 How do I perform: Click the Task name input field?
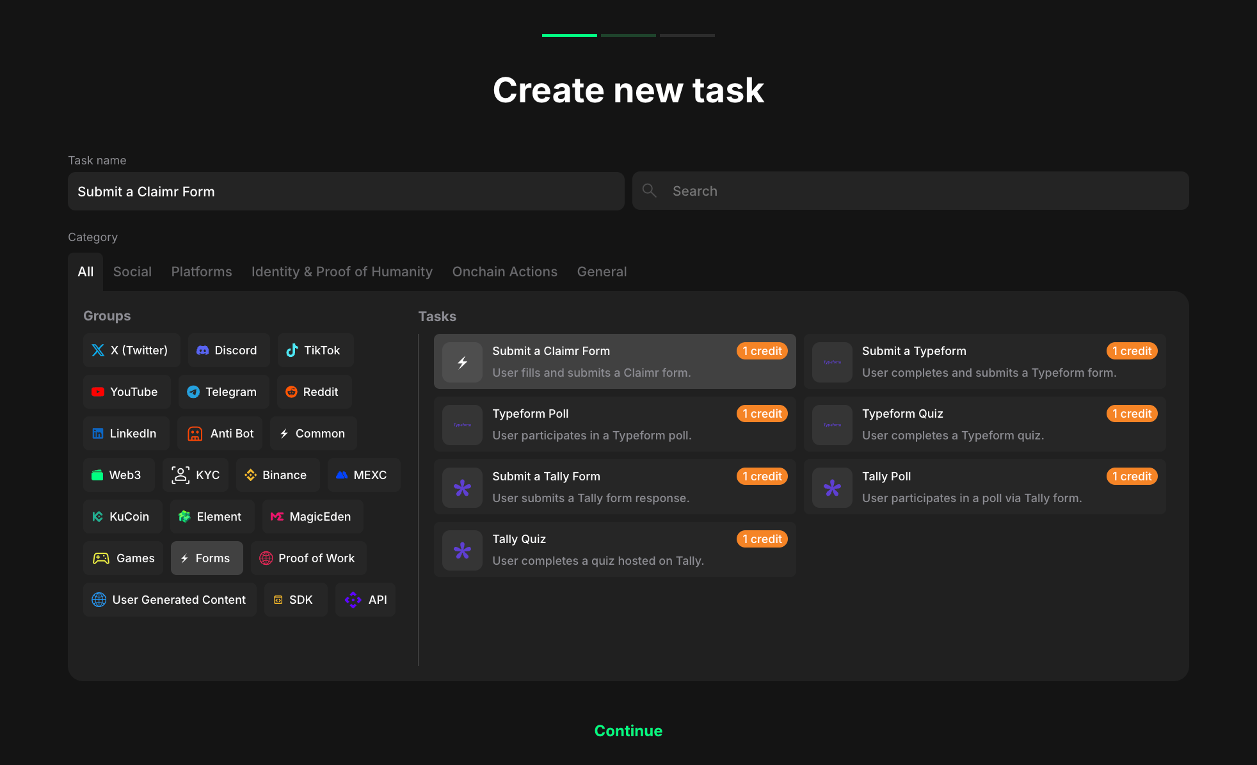pyautogui.click(x=346, y=191)
